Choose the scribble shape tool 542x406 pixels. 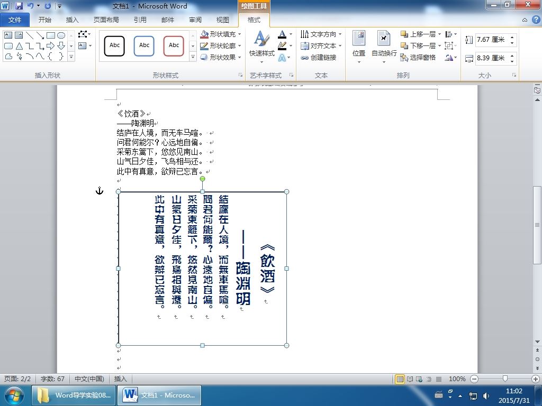19,56
